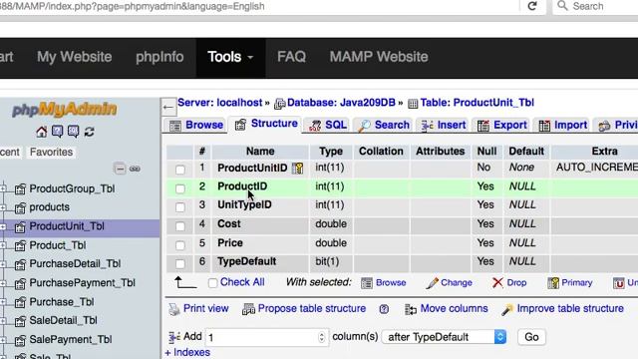The image size is (638, 359).
Task: Click Database: Java209DB breadcrumb link
Action: coord(341,103)
